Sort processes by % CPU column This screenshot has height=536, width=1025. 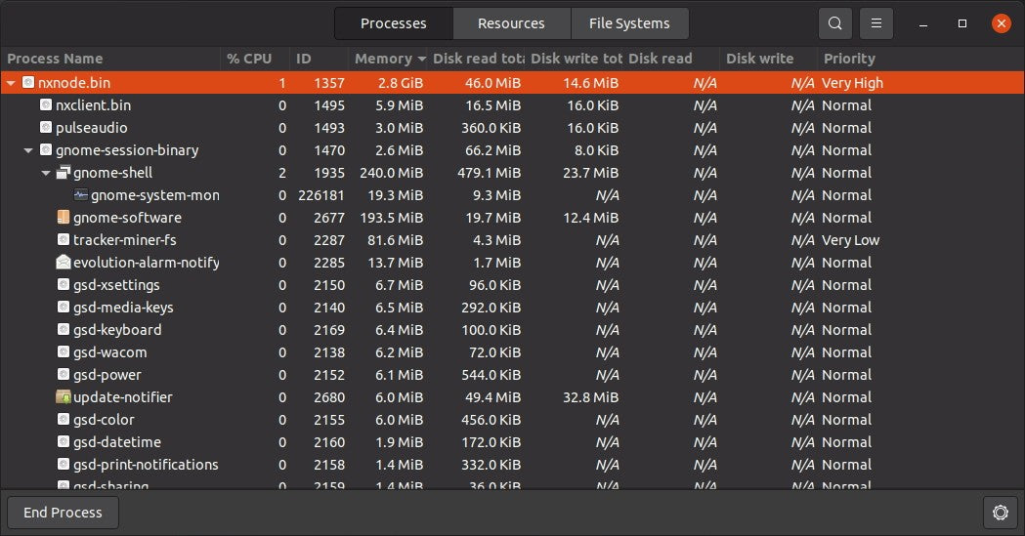[x=249, y=59]
